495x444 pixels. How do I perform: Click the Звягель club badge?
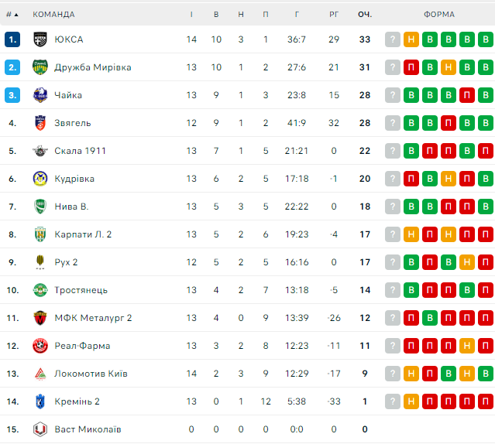[40, 123]
